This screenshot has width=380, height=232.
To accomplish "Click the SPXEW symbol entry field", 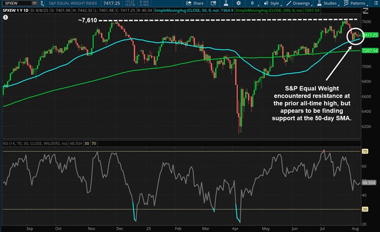I will point(17,3).
